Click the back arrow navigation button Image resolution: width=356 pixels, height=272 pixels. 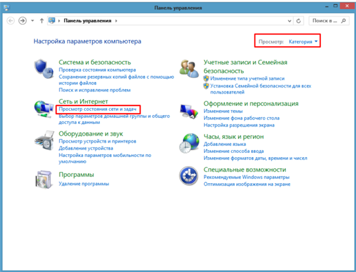point(11,21)
